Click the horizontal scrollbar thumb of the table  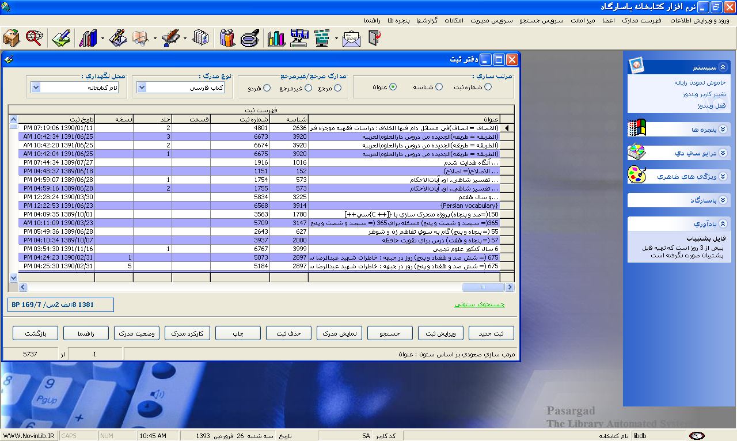tap(483, 287)
